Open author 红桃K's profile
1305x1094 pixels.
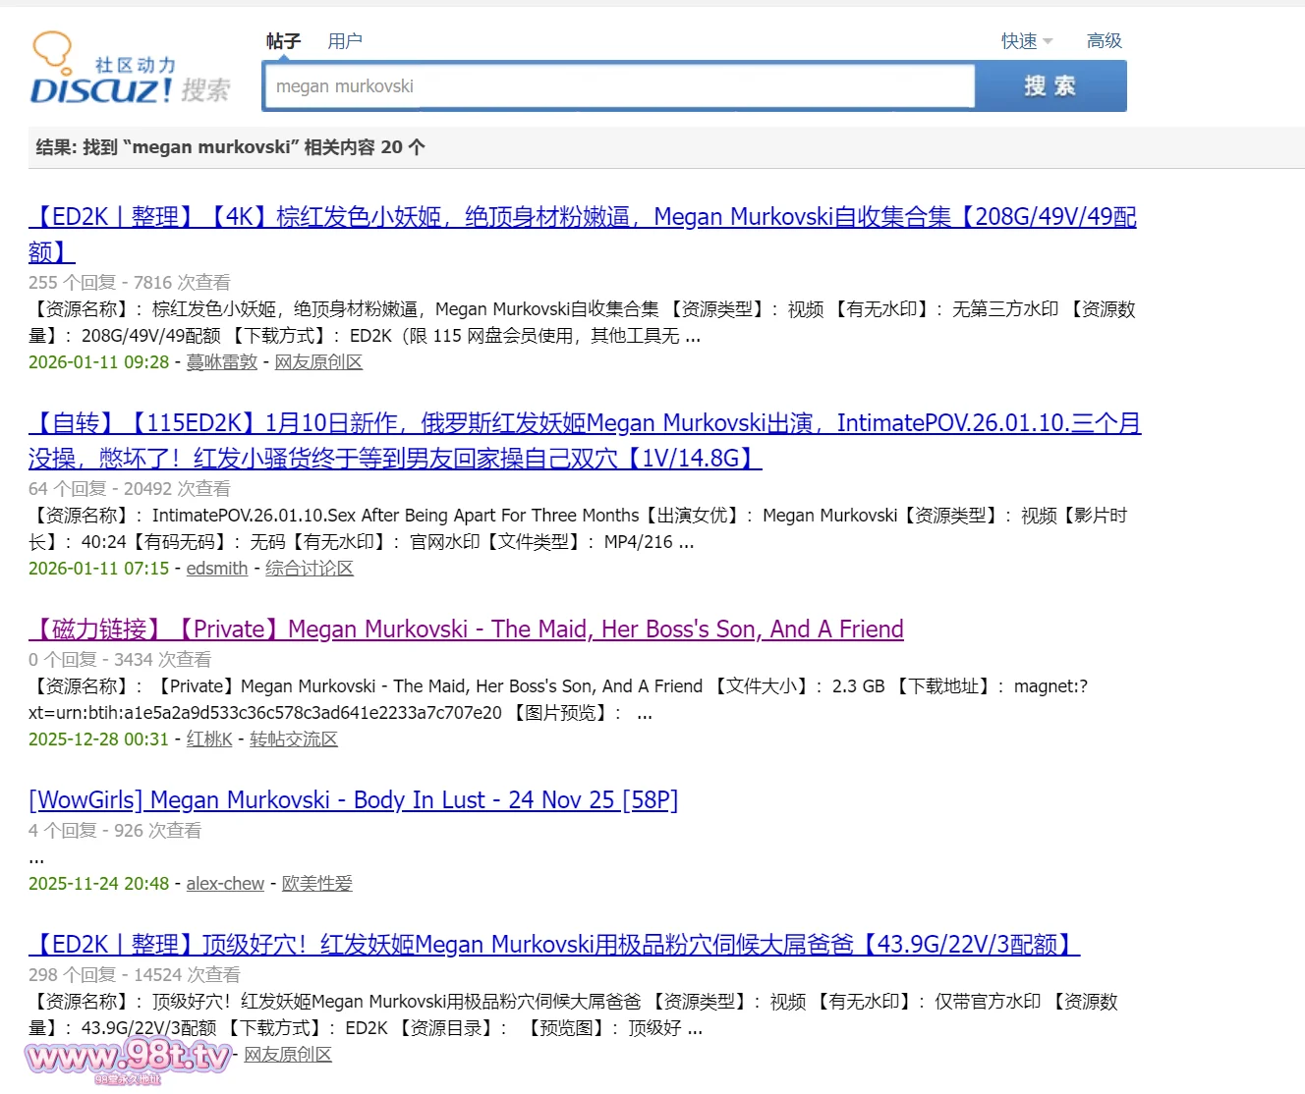209,739
